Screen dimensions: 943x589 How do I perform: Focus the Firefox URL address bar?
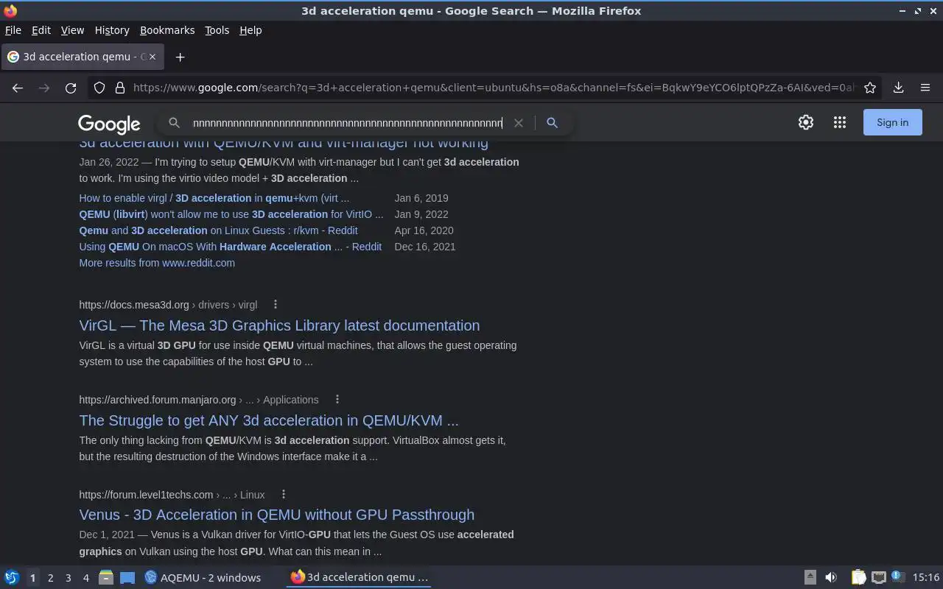494,88
